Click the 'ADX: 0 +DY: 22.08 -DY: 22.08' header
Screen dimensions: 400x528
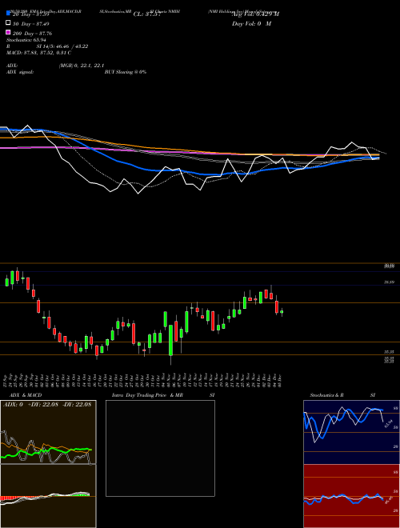click(47, 404)
